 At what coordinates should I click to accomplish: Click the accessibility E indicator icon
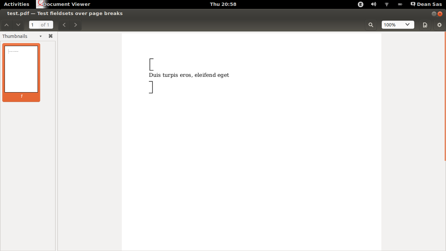point(360,4)
